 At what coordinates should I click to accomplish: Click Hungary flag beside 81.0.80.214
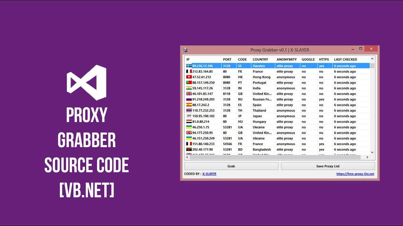(189, 121)
